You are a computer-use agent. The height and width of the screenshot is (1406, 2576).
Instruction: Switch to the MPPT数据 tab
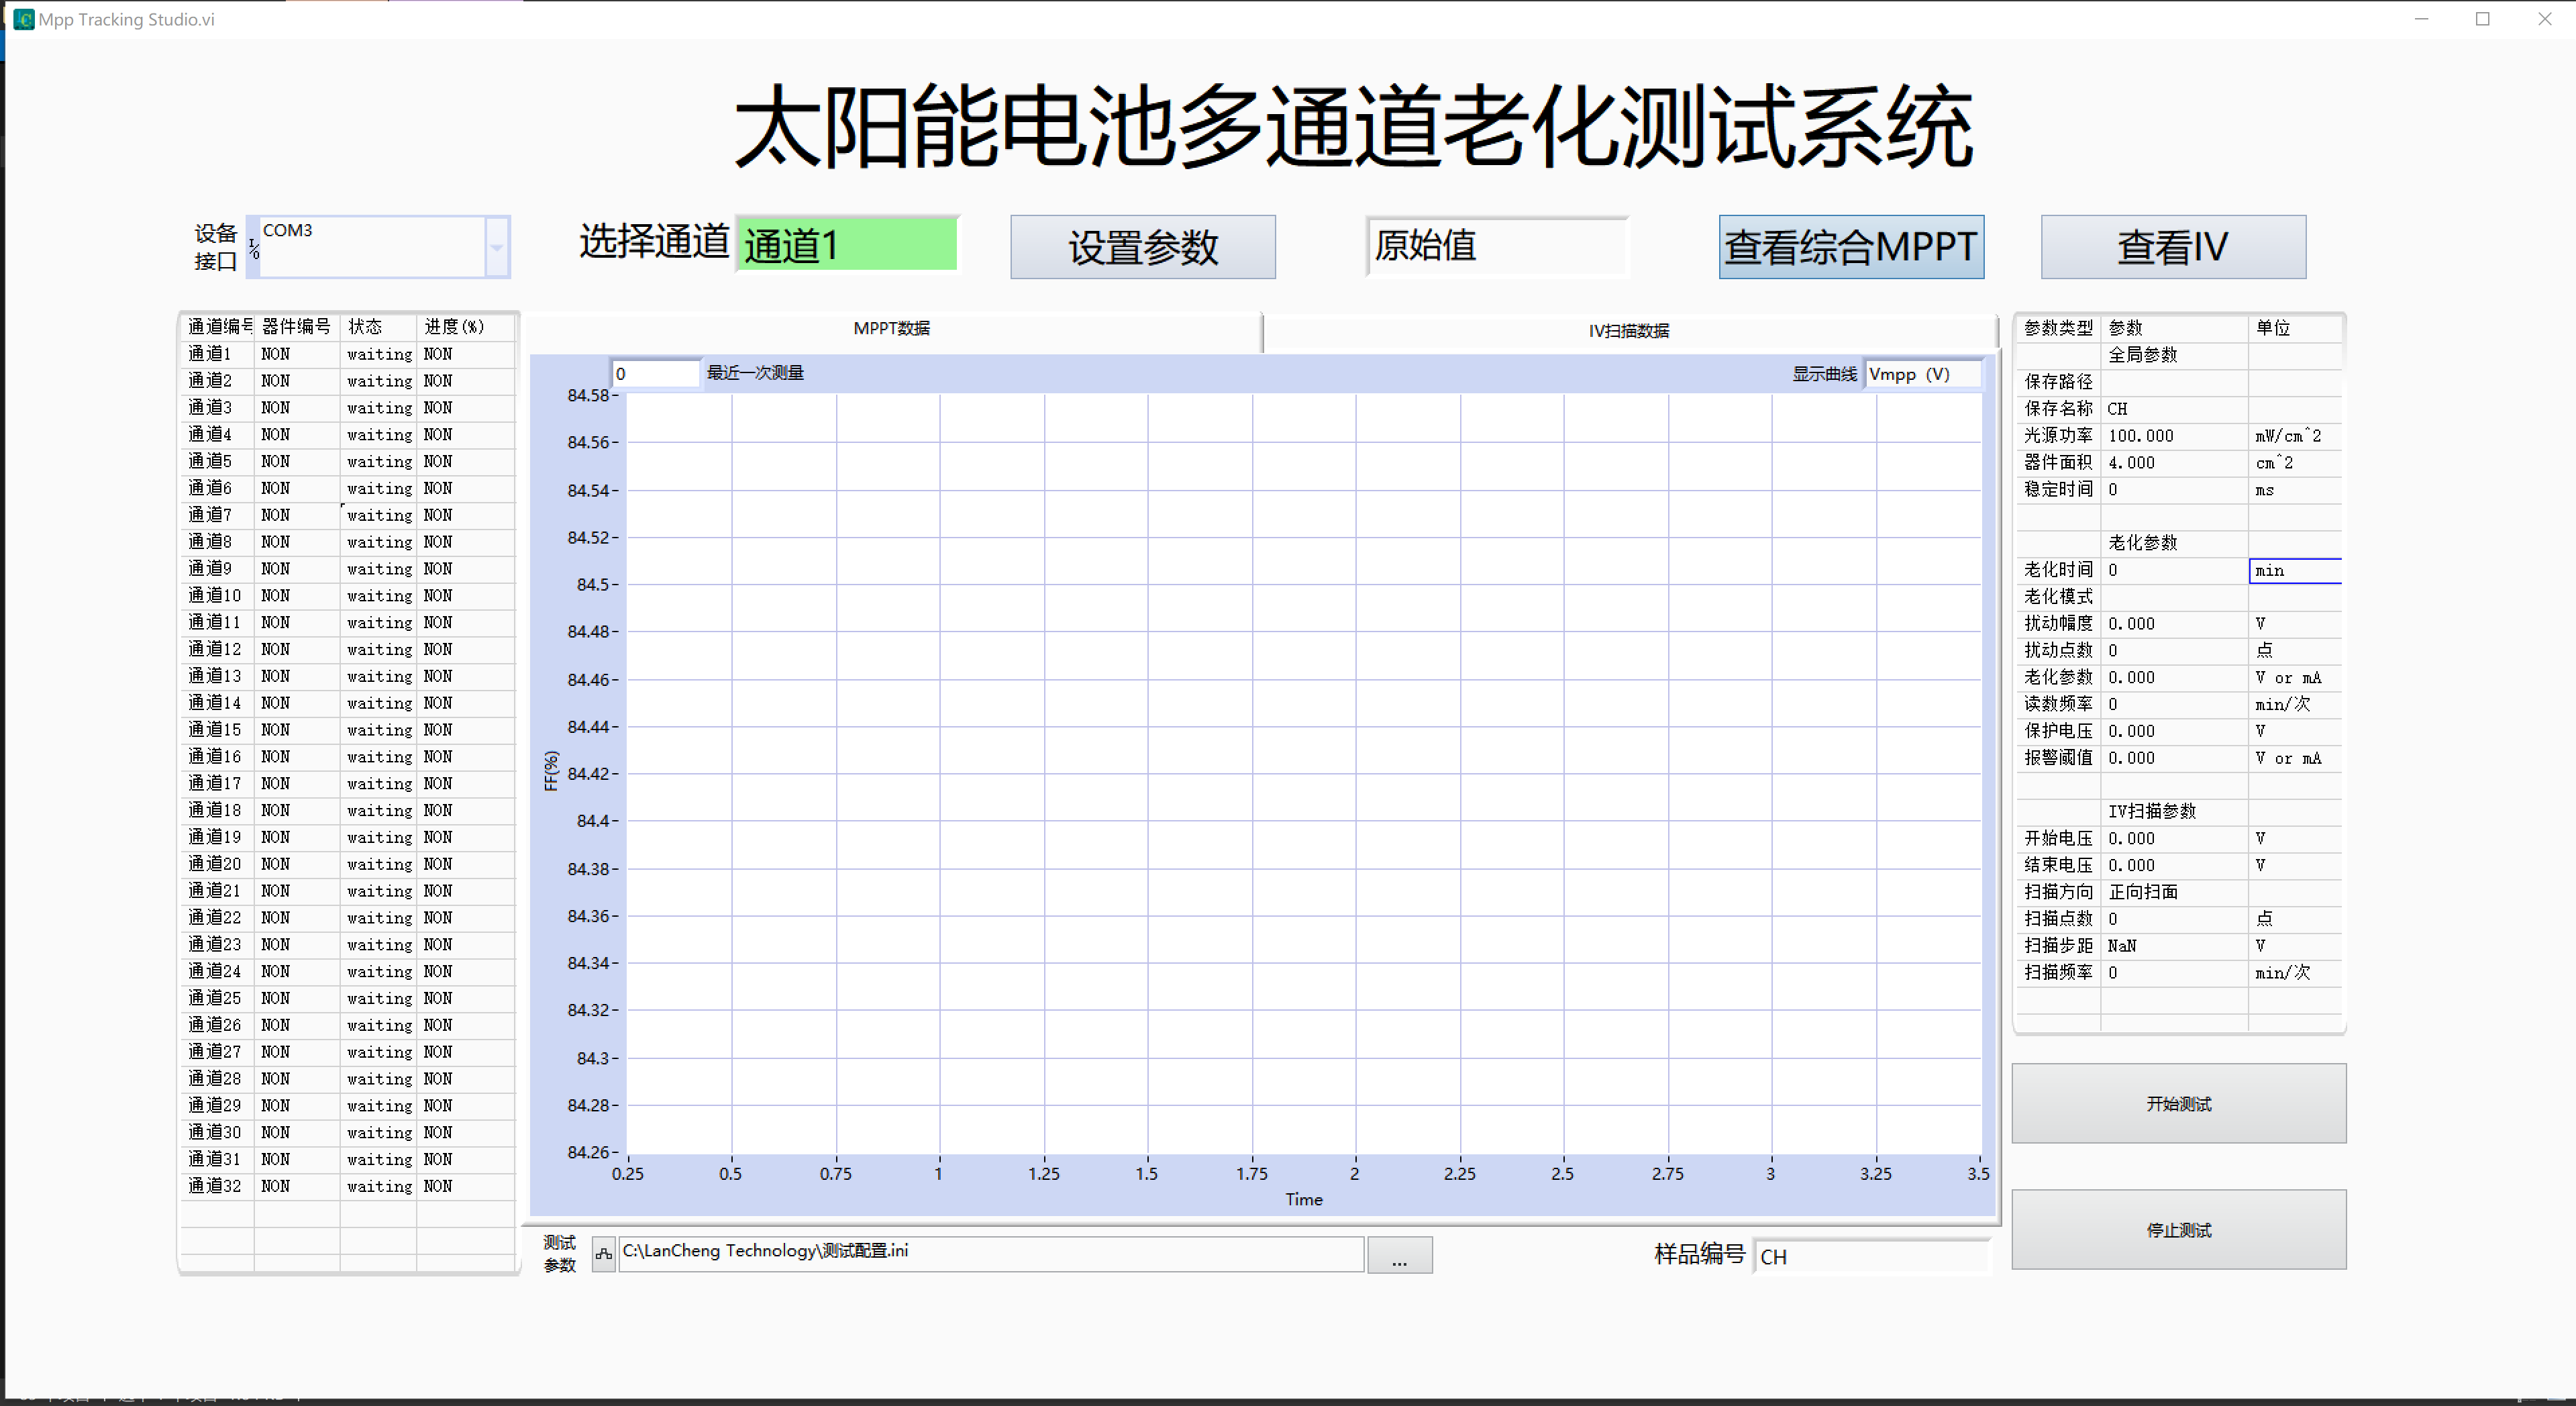point(891,329)
